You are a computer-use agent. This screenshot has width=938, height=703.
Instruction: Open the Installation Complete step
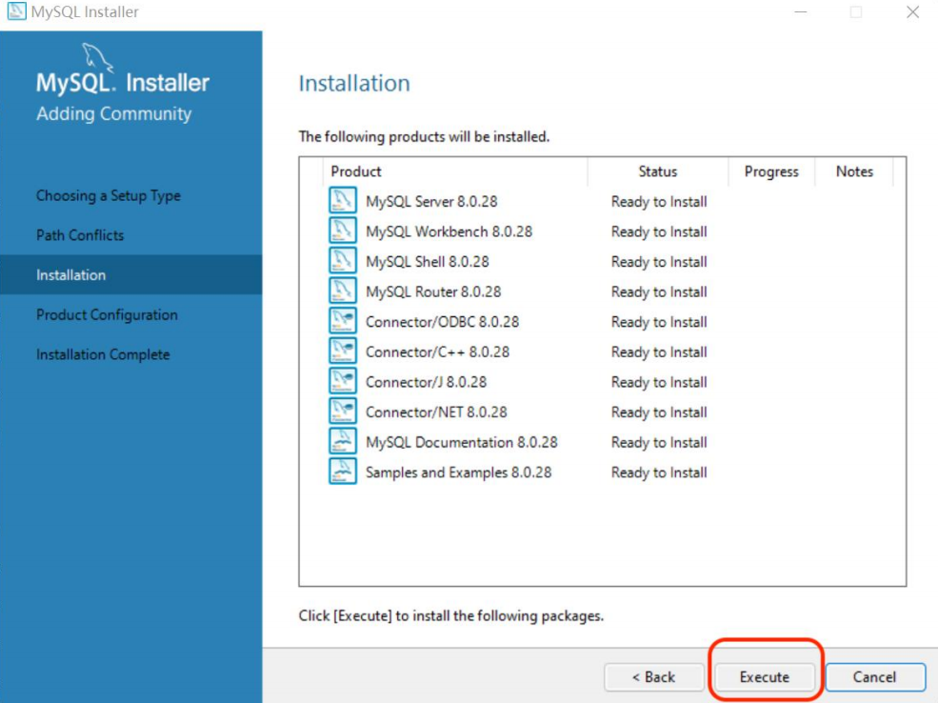pyautogui.click(x=103, y=354)
